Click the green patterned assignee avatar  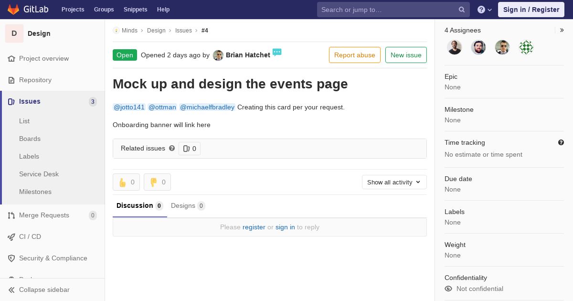[x=526, y=47]
